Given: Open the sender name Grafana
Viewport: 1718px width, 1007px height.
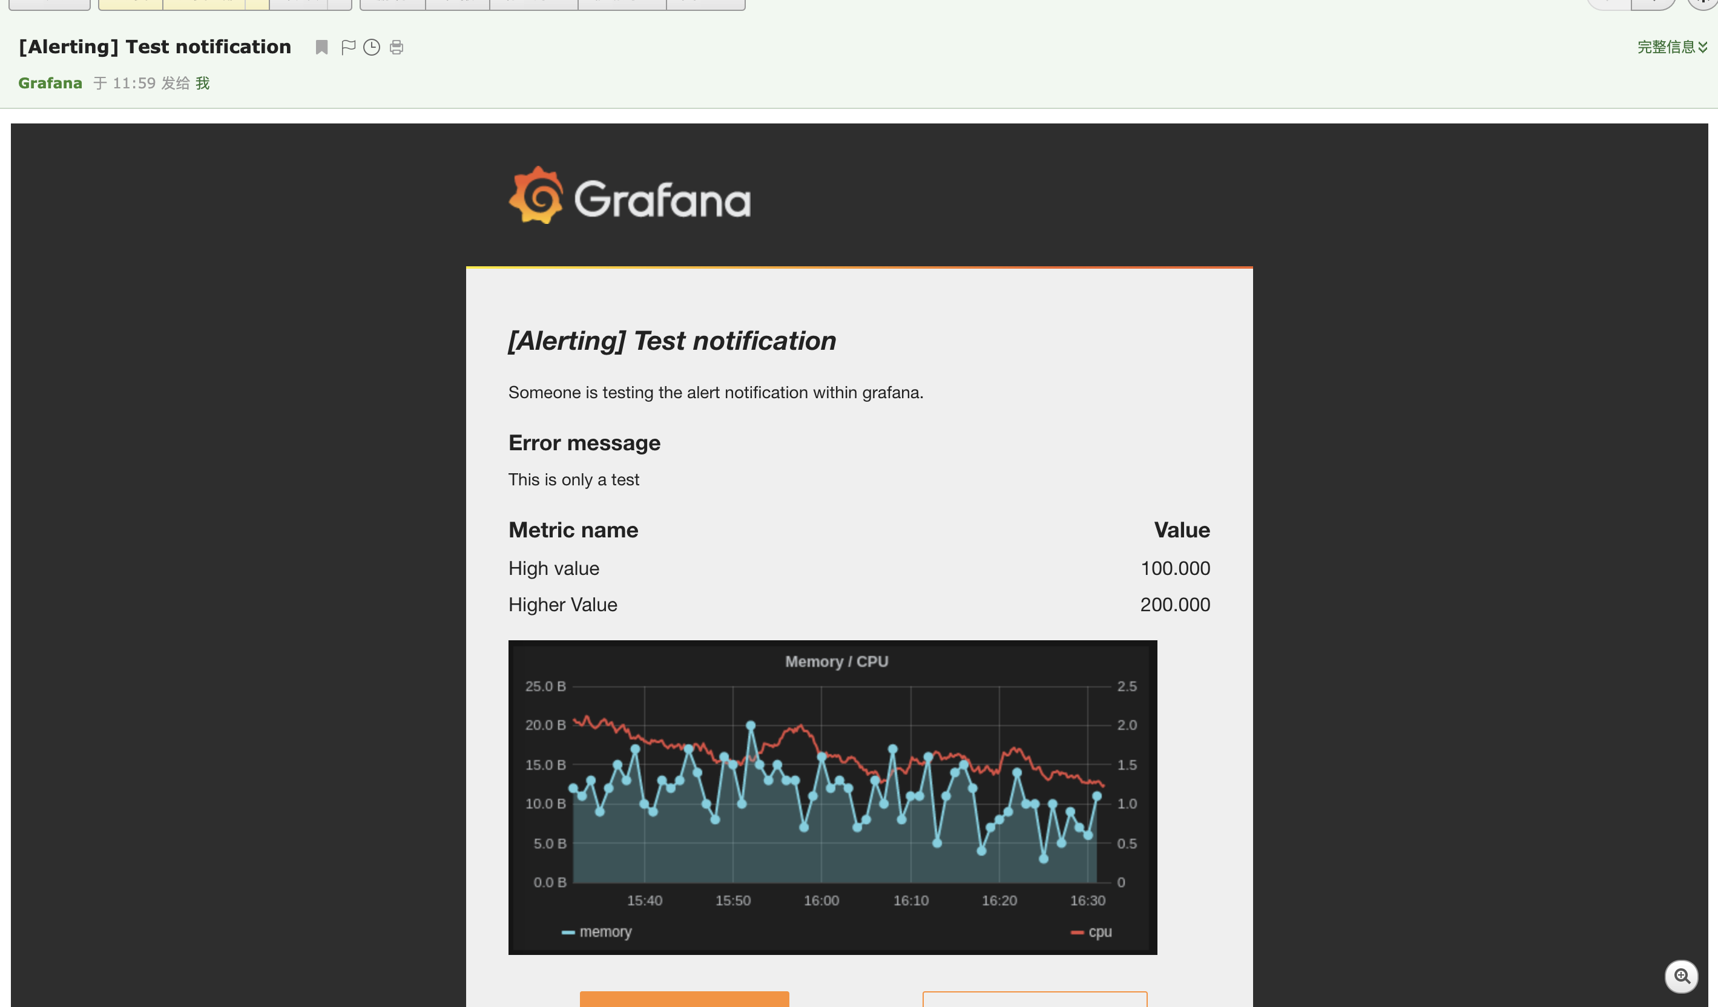Looking at the screenshot, I should [x=50, y=83].
